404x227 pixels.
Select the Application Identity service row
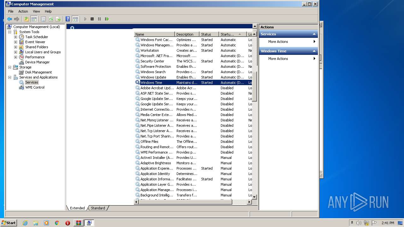tap(193, 174)
